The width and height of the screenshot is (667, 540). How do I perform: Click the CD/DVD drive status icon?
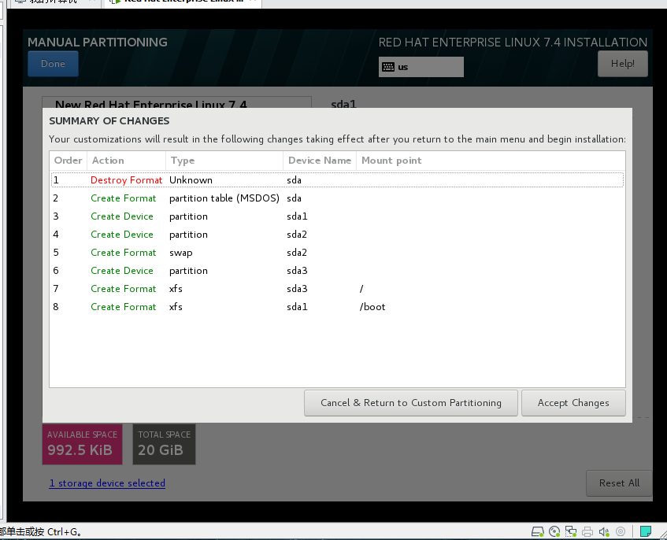554,531
